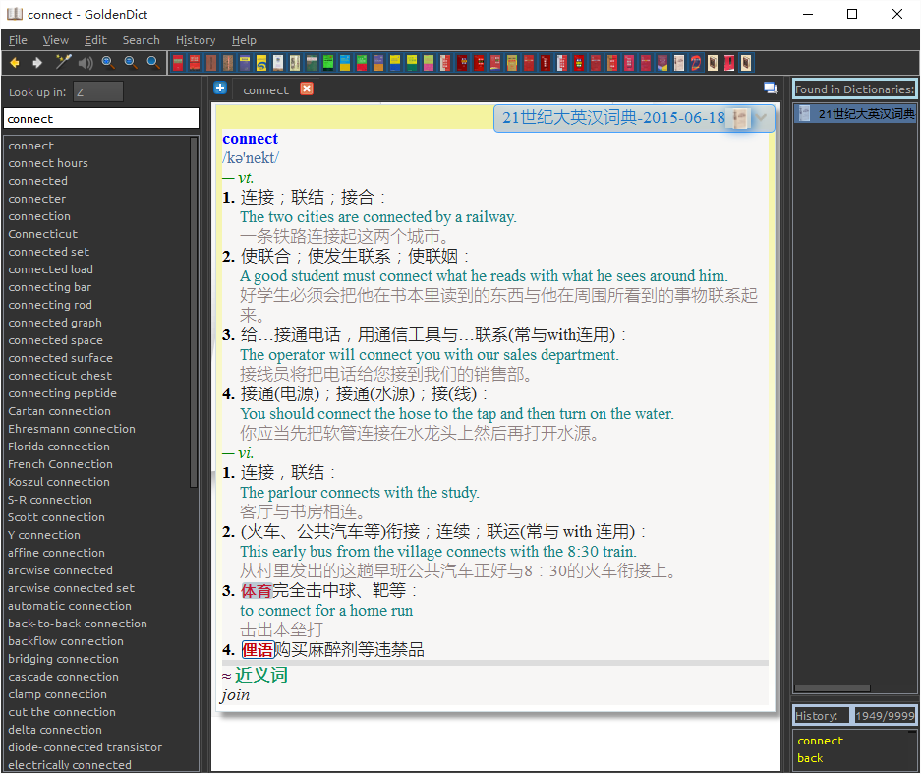
Task: Select Cartan connection in the word list
Action: [x=59, y=411]
